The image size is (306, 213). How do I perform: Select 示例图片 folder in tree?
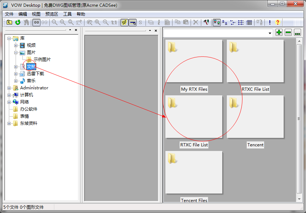(42, 60)
